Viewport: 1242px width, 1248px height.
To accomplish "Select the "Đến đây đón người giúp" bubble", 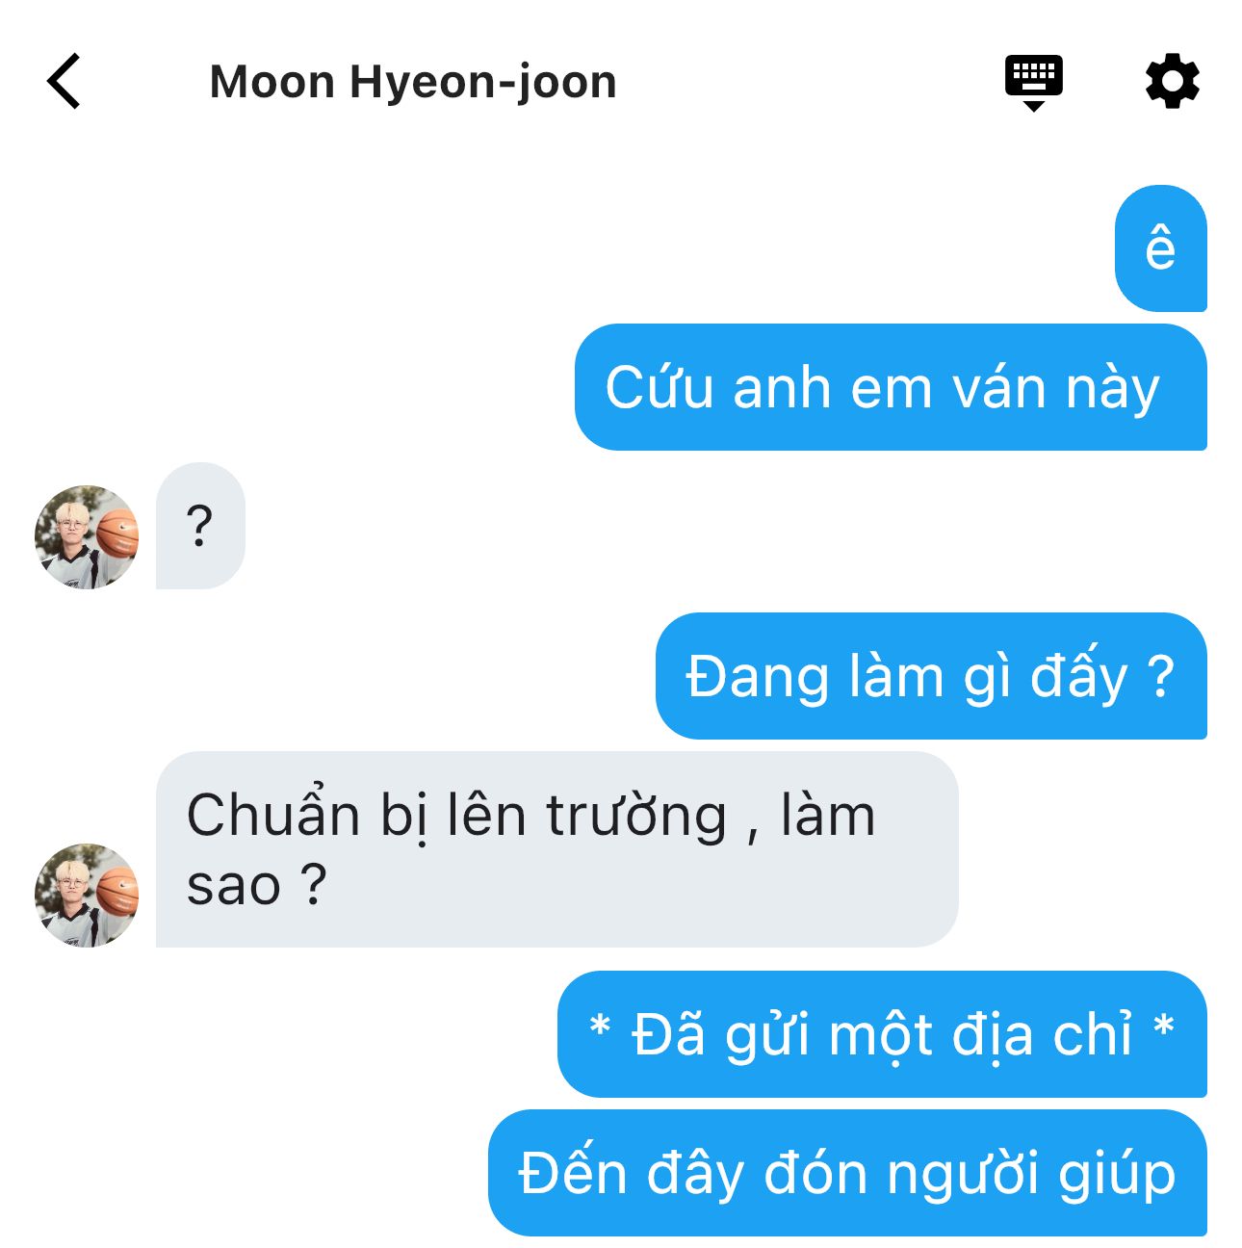I will 847,1173.
